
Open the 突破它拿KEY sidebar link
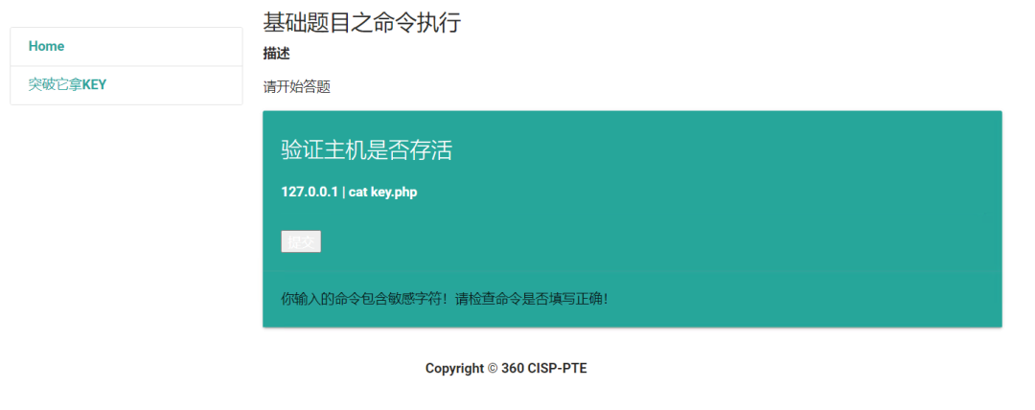(126, 85)
